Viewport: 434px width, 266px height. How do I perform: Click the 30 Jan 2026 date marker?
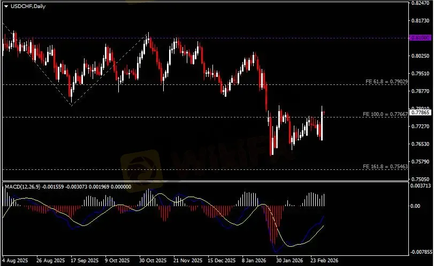click(x=290, y=261)
